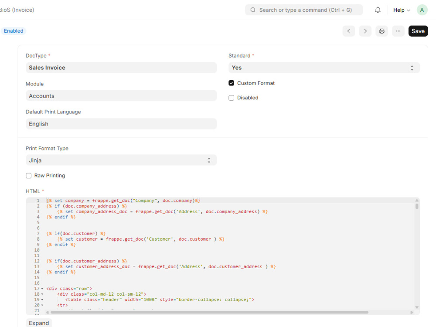The image size is (436, 327).
Task: Expand the Help menu
Action: coord(400,10)
